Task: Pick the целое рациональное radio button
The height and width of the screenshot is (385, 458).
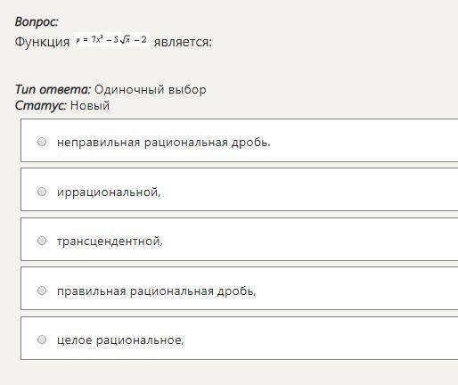Action: tap(42, 340)
